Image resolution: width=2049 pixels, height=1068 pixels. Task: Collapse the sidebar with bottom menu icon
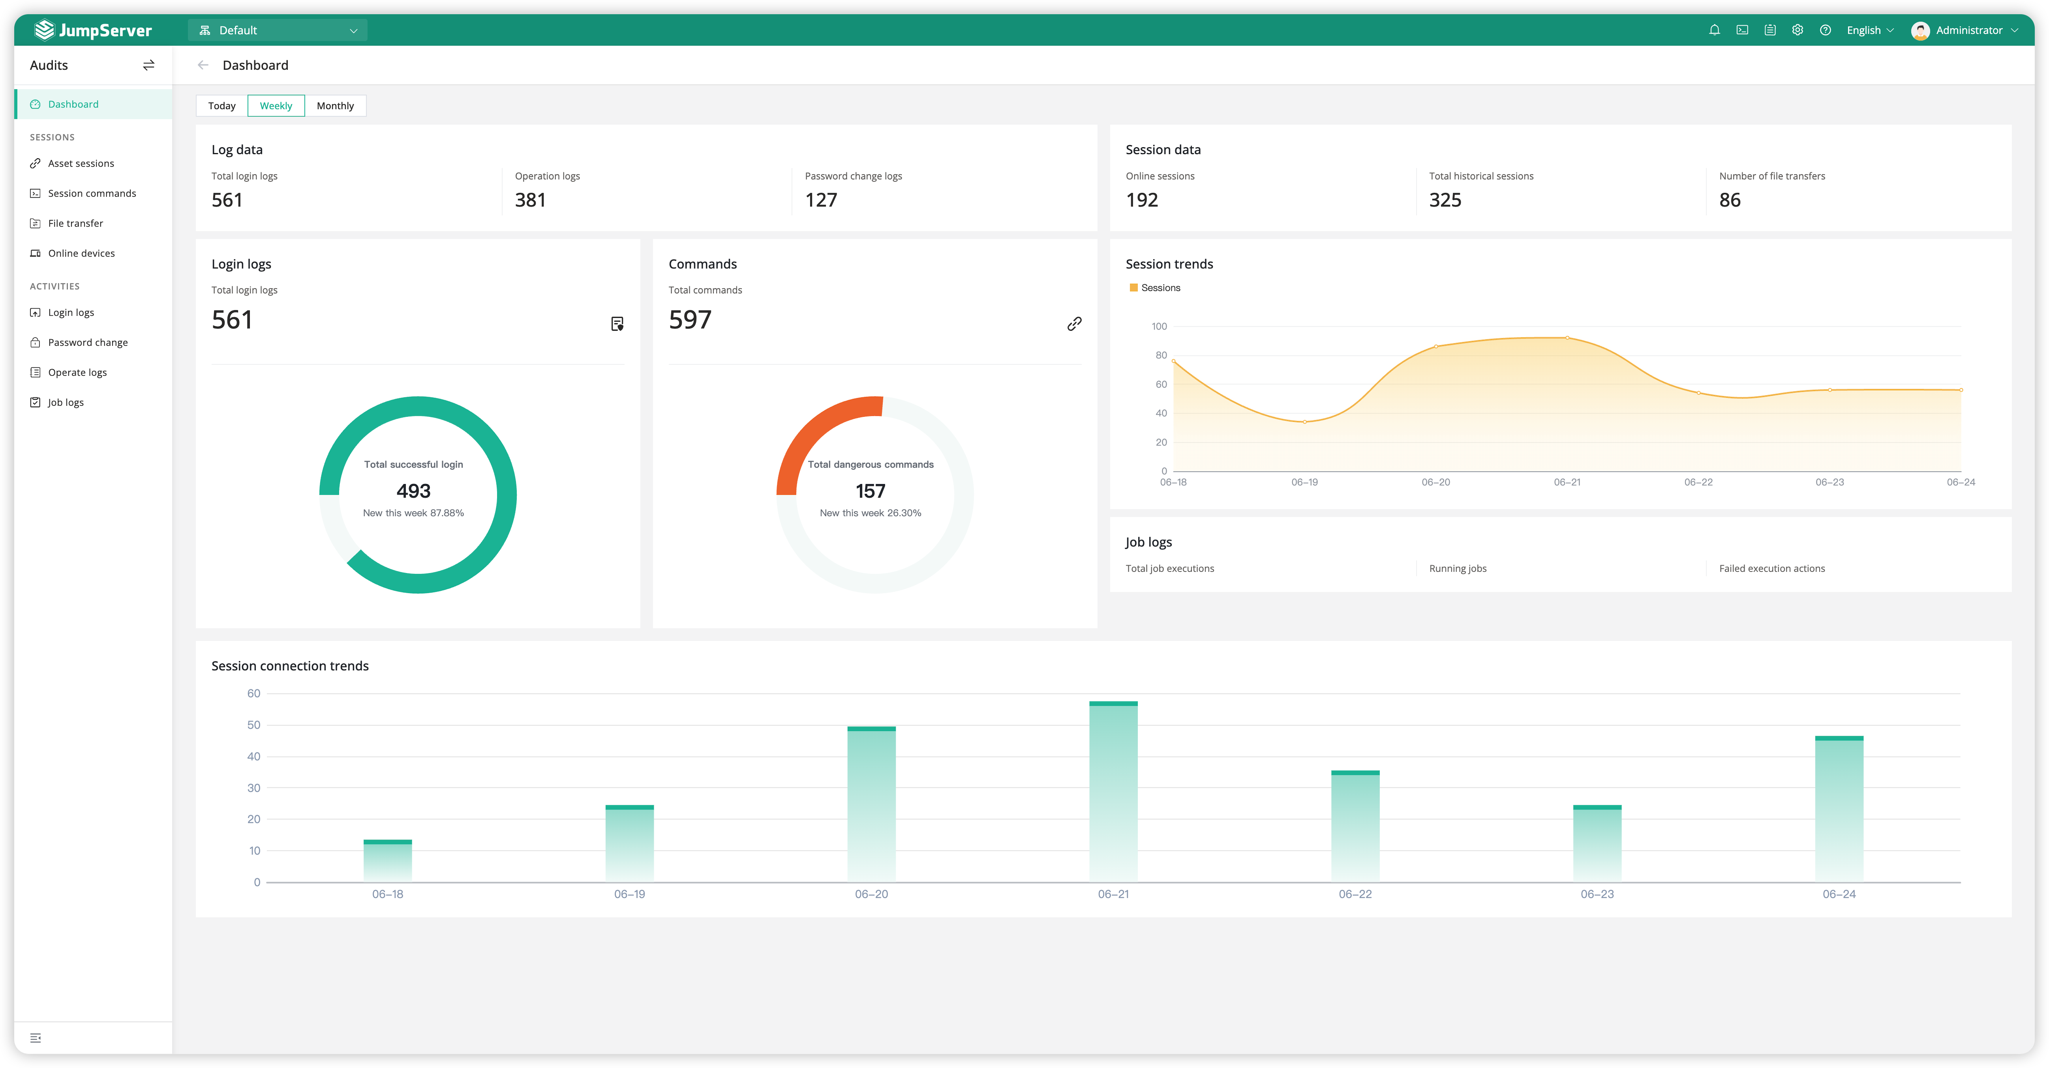36,1038
